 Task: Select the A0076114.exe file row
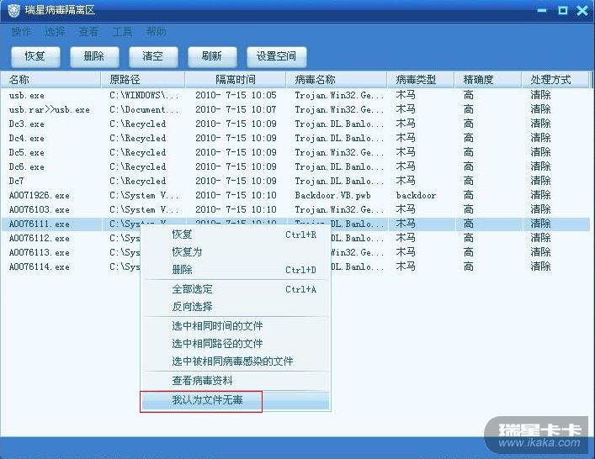coord(295,266)
